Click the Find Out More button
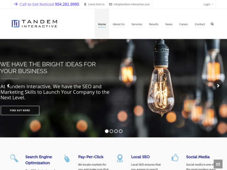The height and width of the screenshot is (170, 227). coord(20,110)
